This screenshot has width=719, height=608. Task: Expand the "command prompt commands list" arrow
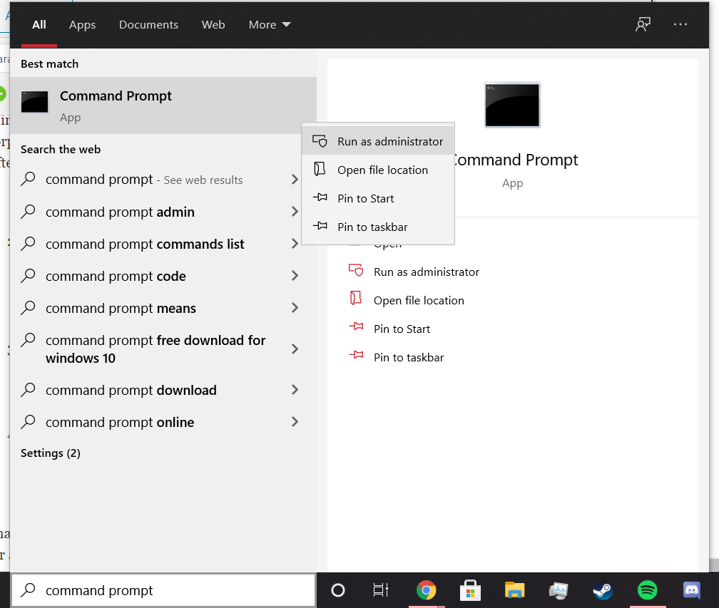[x=295, y=244]
